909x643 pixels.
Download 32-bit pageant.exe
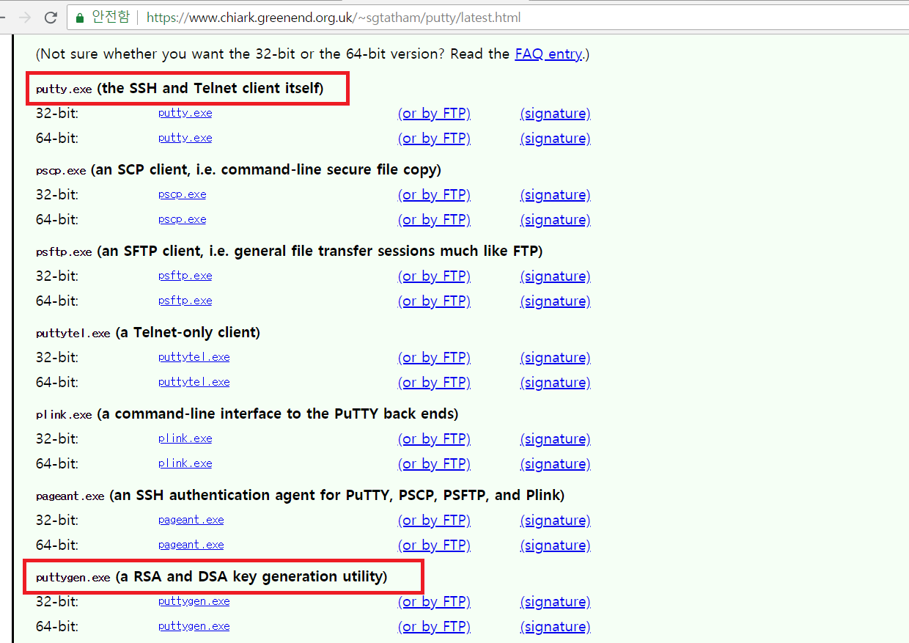coord(191,520)
